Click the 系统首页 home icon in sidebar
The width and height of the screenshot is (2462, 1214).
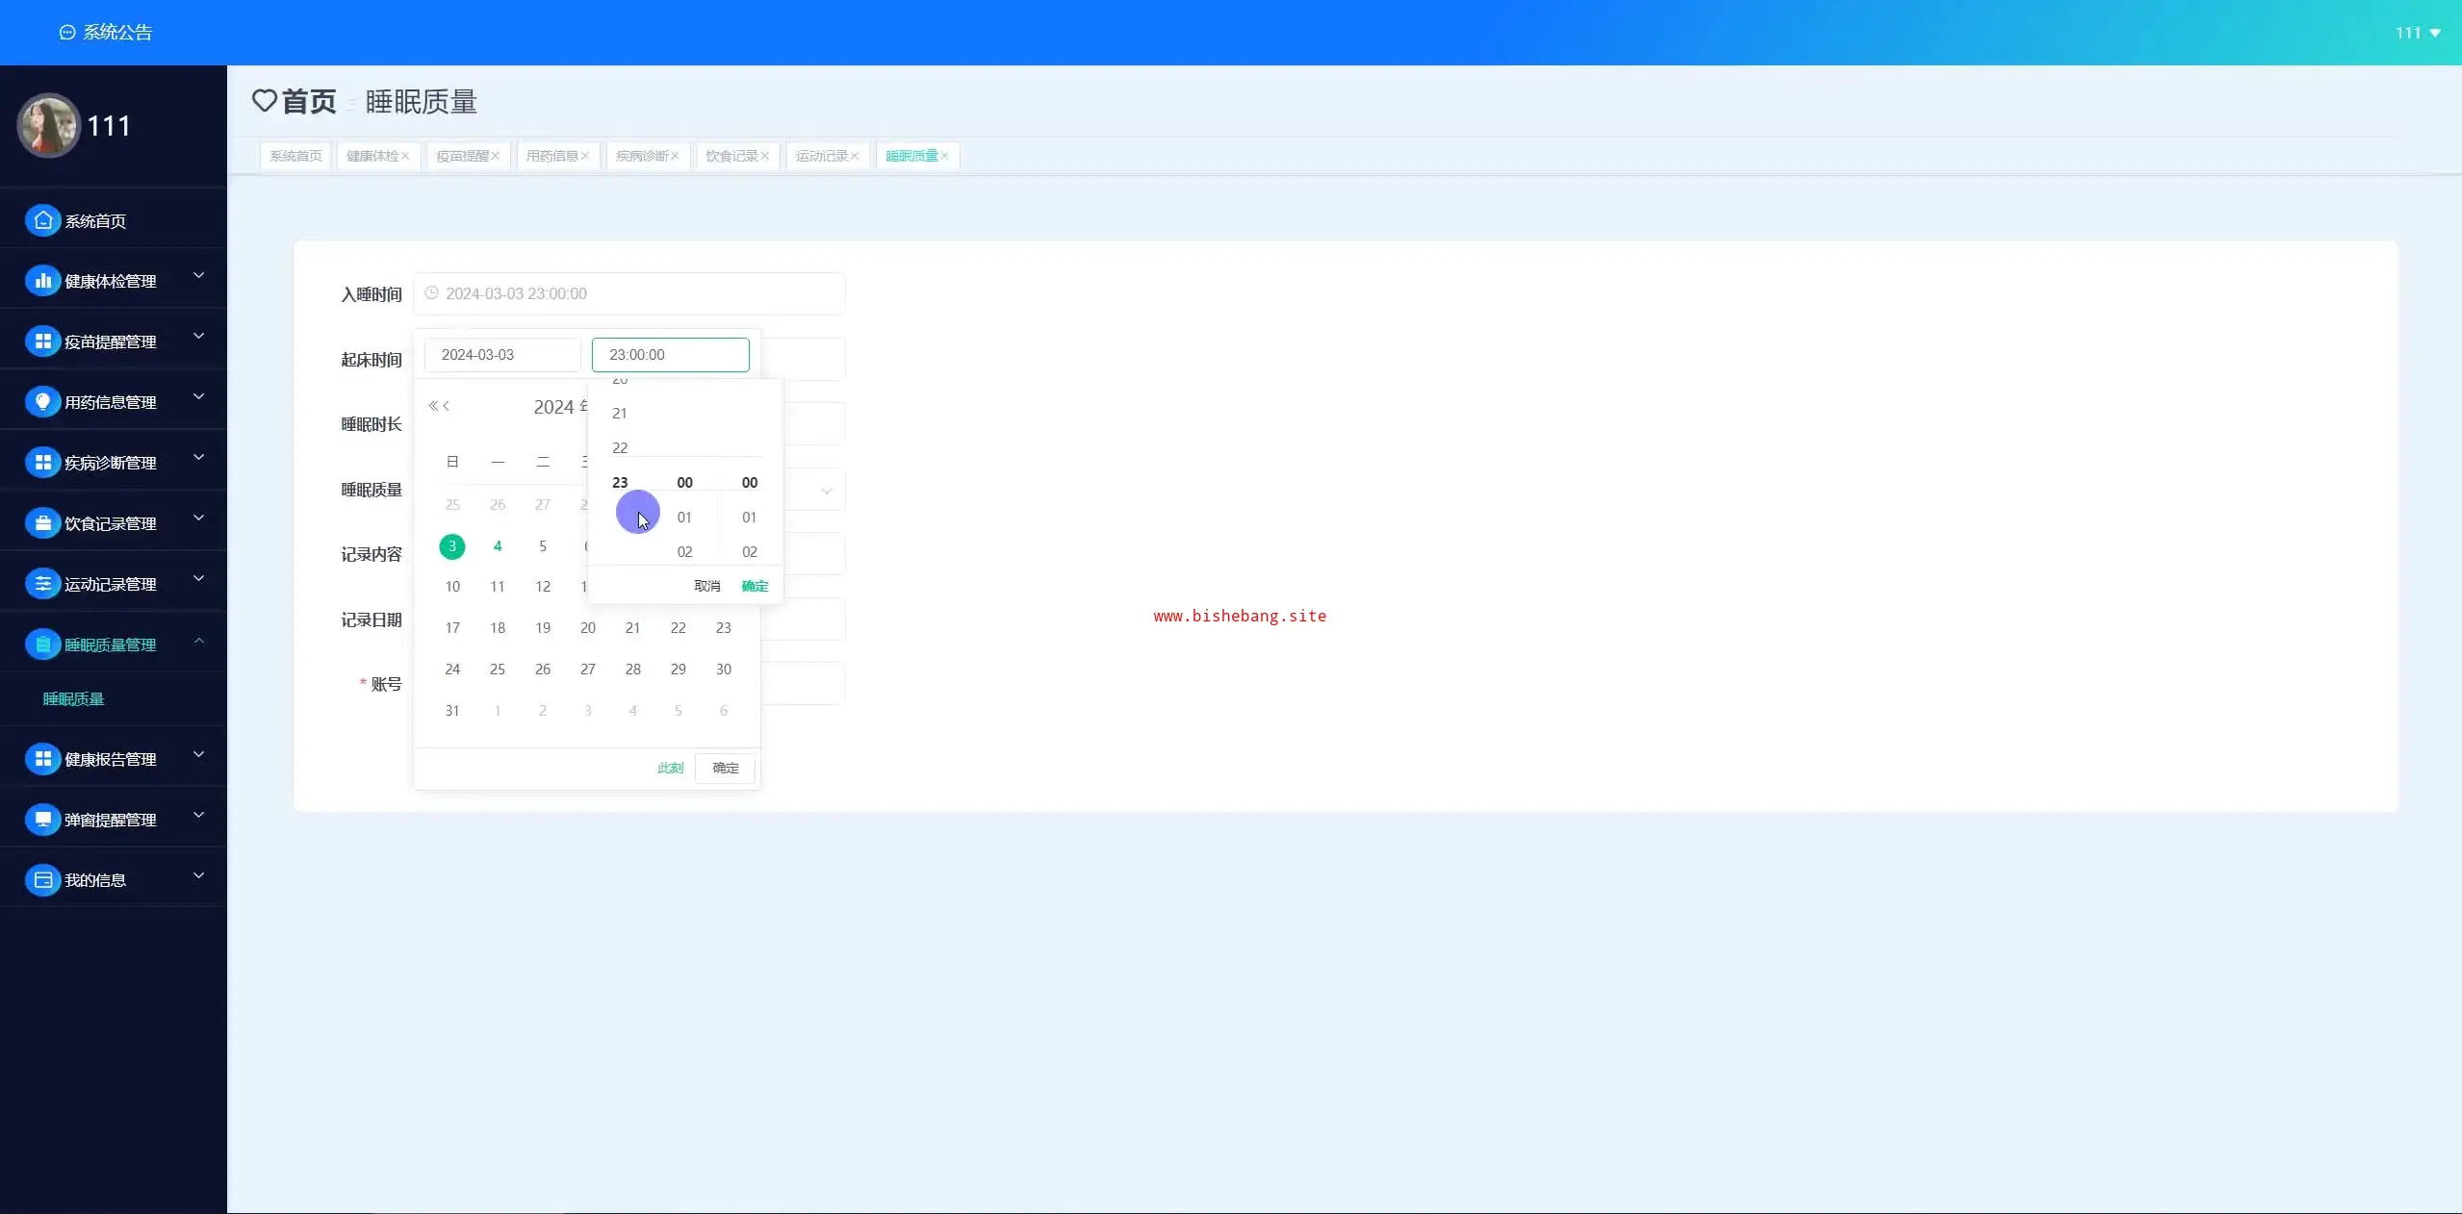[x=42, y=221]
